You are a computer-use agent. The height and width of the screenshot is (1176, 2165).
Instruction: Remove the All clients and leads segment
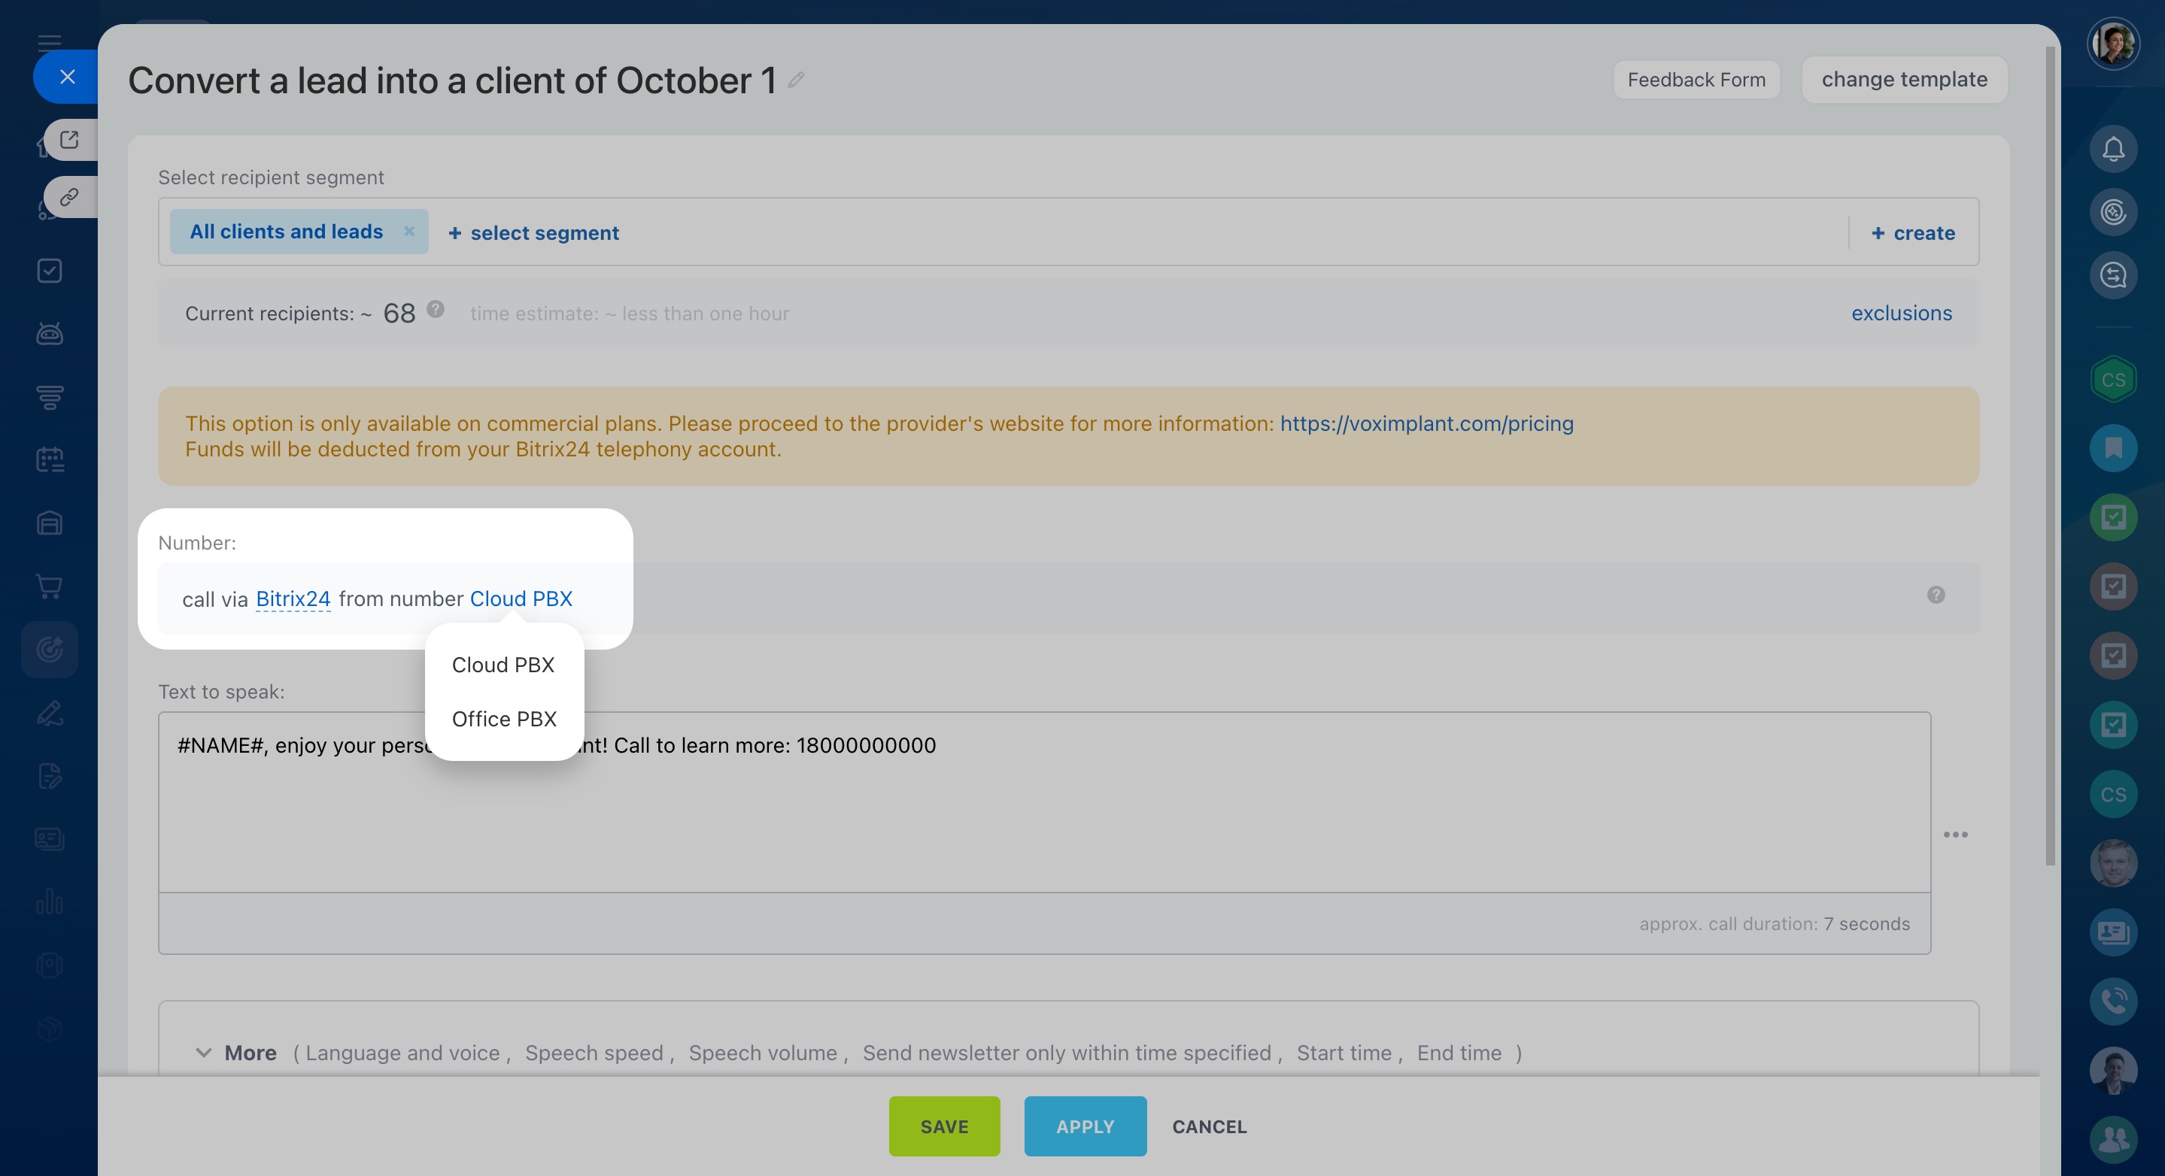click(x=409, y=231)
